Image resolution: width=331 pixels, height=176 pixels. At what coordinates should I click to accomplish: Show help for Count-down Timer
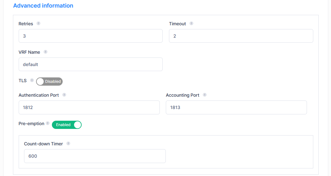coord(68,143)
